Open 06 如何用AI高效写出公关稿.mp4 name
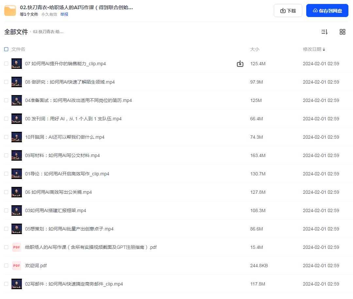This screenshot has height=299, width=353. click(x=59, y=192)
